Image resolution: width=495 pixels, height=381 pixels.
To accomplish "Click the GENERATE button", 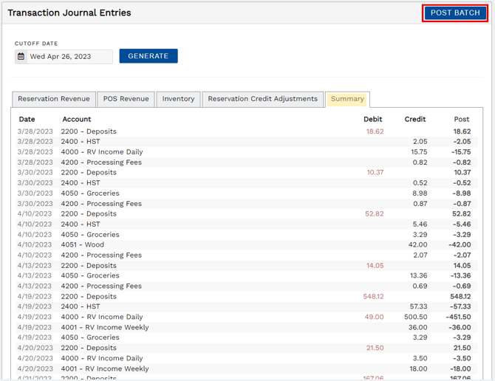I will click(x=148, y=56).
